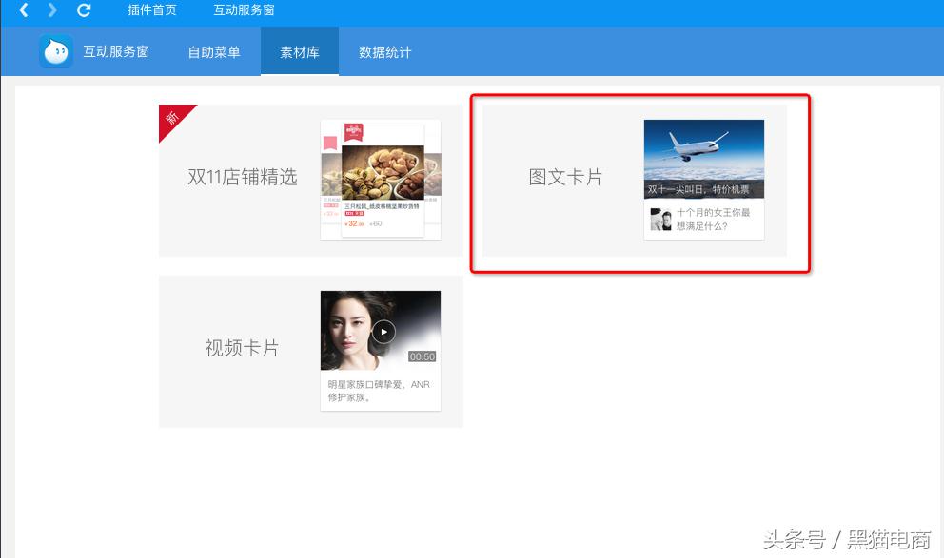Screen dimensions: 944x558
Task: Click the refresh icon to reload
Action: [x=85, y=11]
